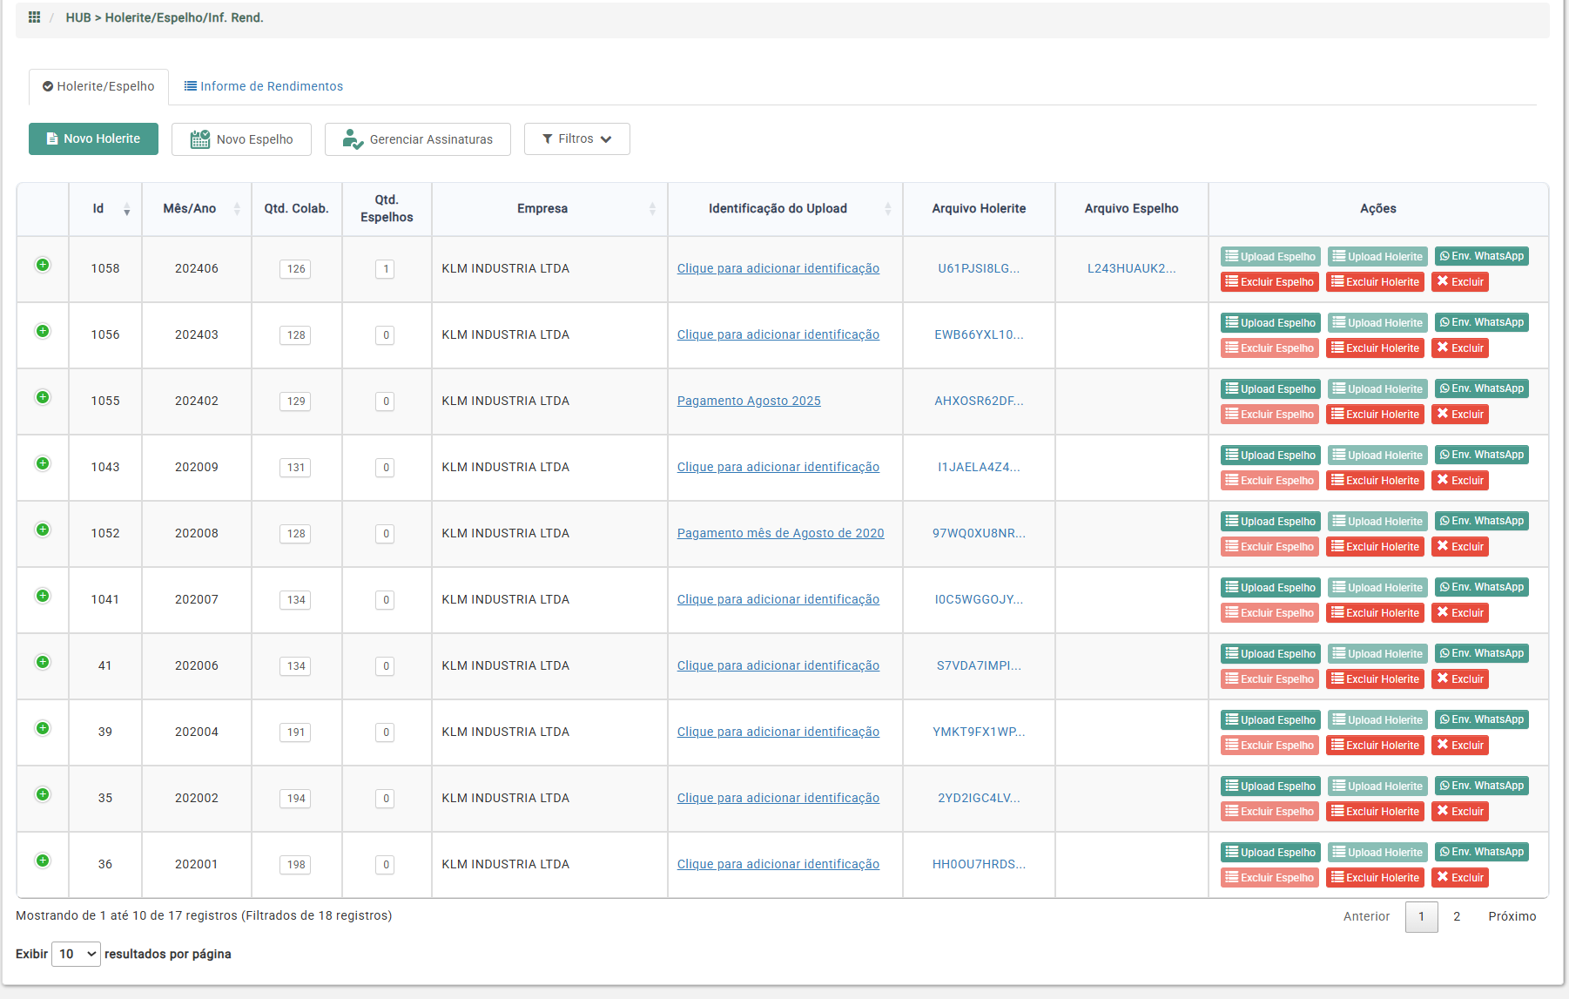Open Gerenciar Assinaturas

tap(417, 139)
